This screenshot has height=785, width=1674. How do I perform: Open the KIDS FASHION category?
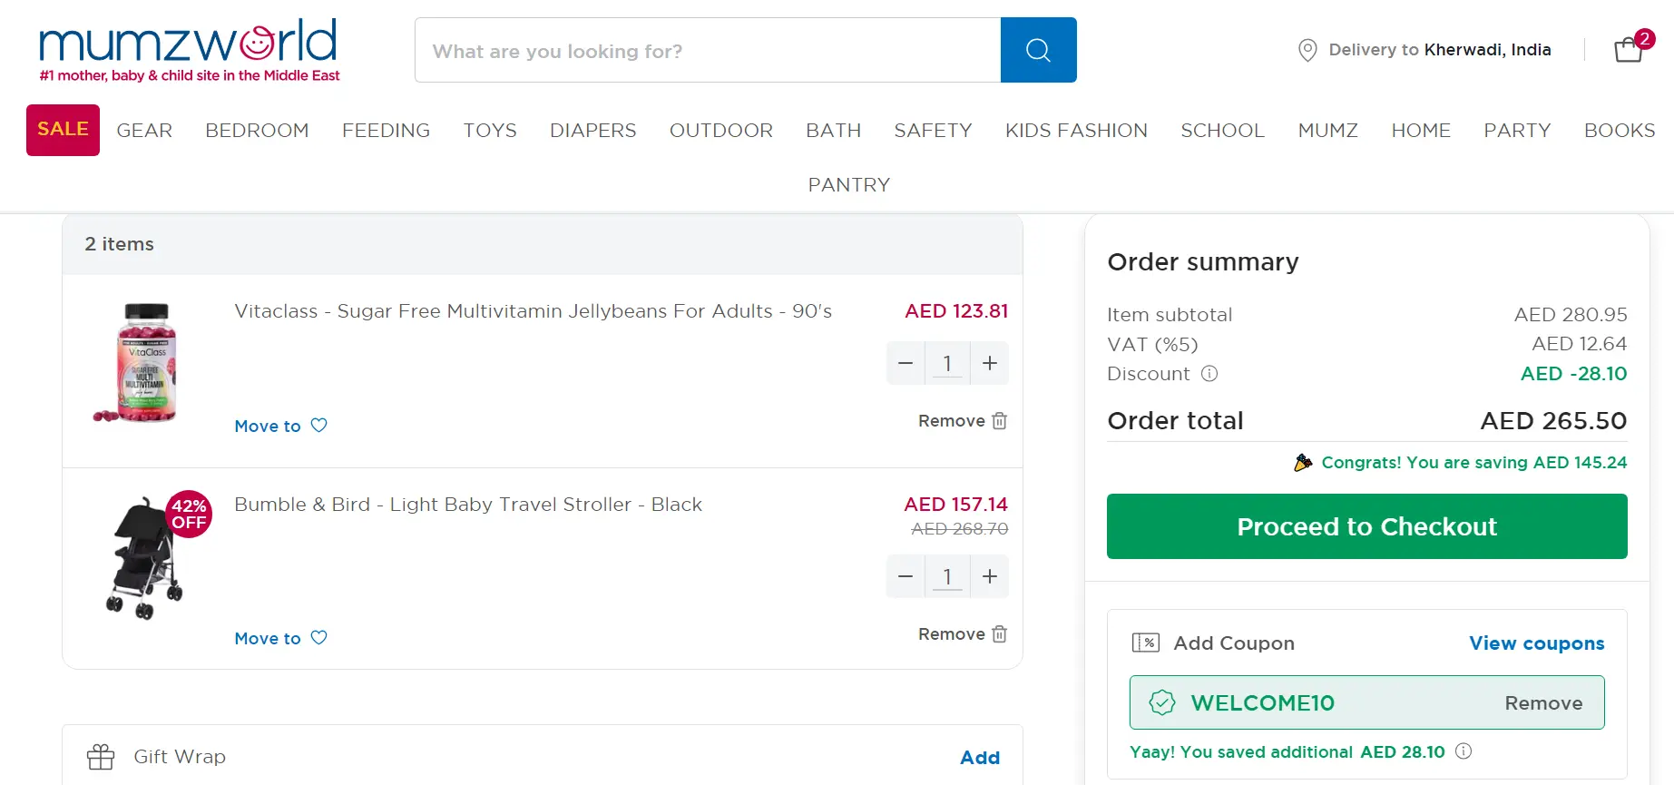[1076, 131]
